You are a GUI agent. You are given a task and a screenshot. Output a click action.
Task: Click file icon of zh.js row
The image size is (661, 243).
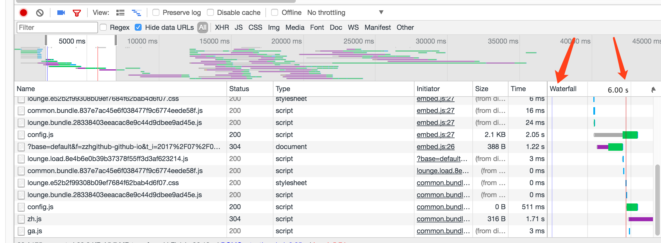point(21,219)
